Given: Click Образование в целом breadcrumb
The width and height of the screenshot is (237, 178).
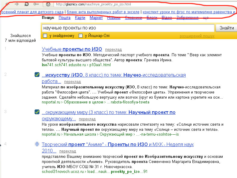Looking at the screenshot, I should tap(83, 102).
